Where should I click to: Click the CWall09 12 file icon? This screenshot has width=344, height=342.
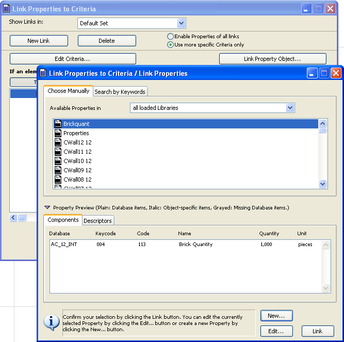pos(58,170)
